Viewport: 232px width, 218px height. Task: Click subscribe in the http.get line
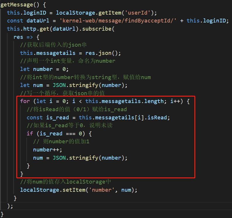97,29
